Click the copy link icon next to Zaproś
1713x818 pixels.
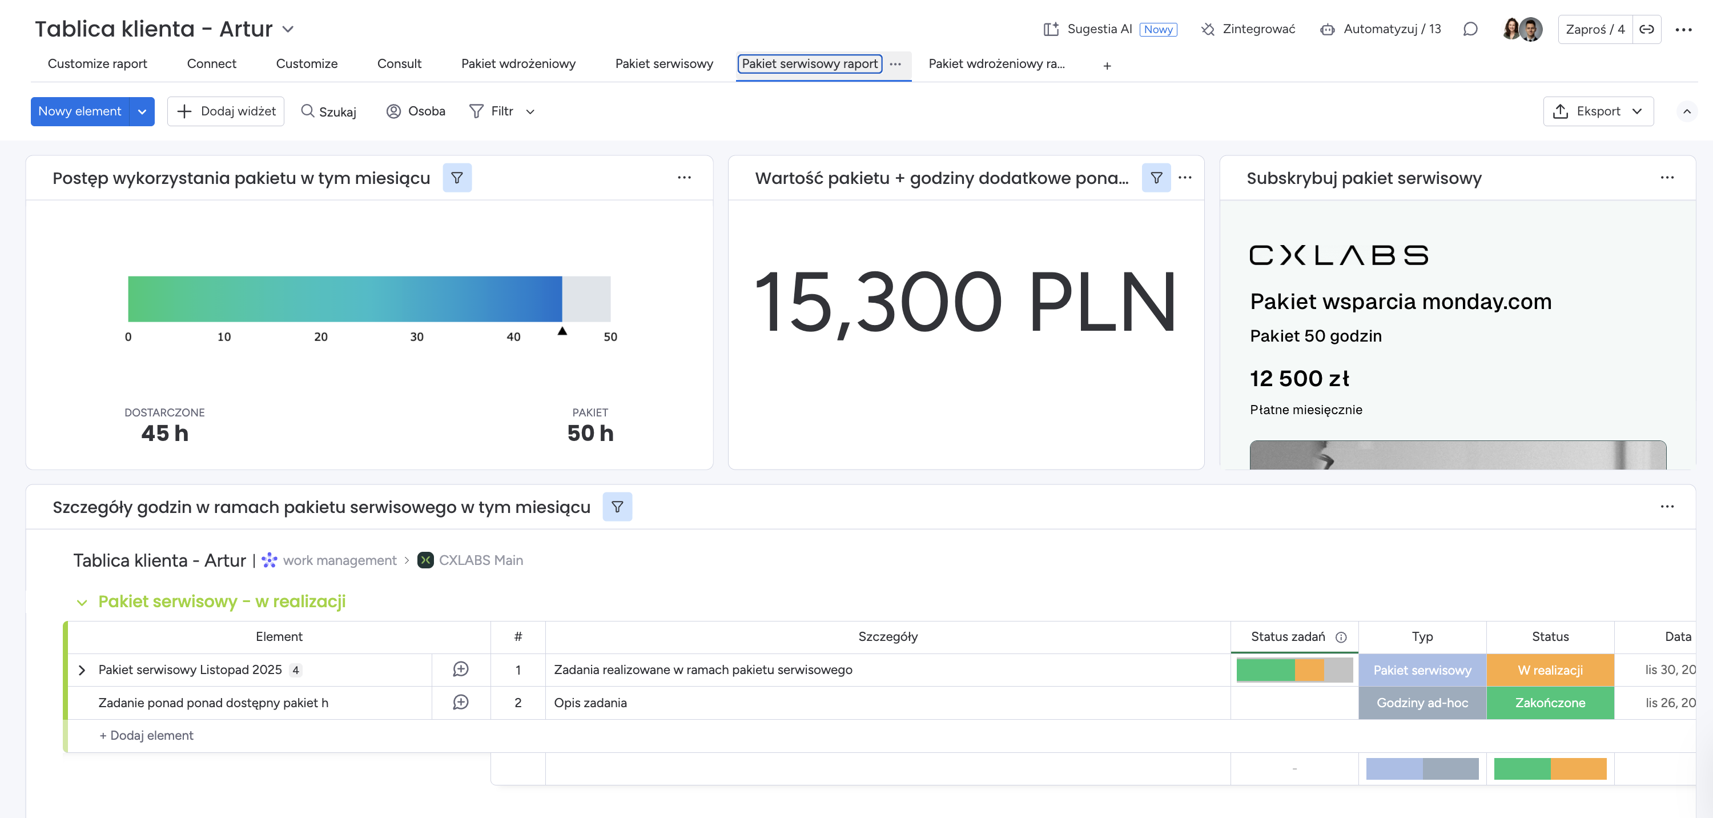(x=1647, y=29)
